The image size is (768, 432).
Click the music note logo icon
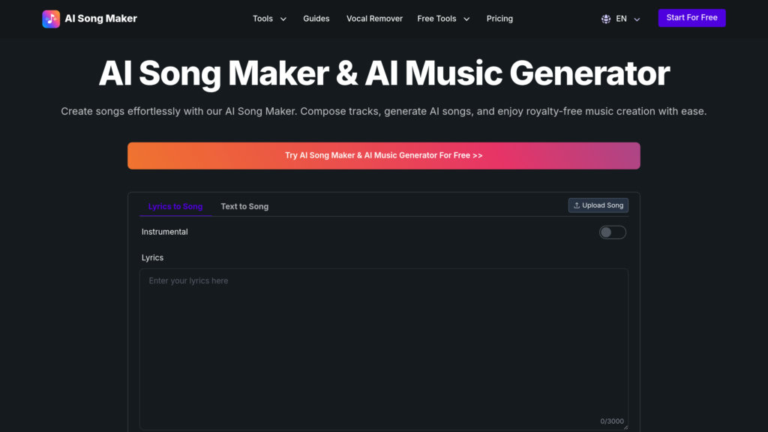point(50,18)
